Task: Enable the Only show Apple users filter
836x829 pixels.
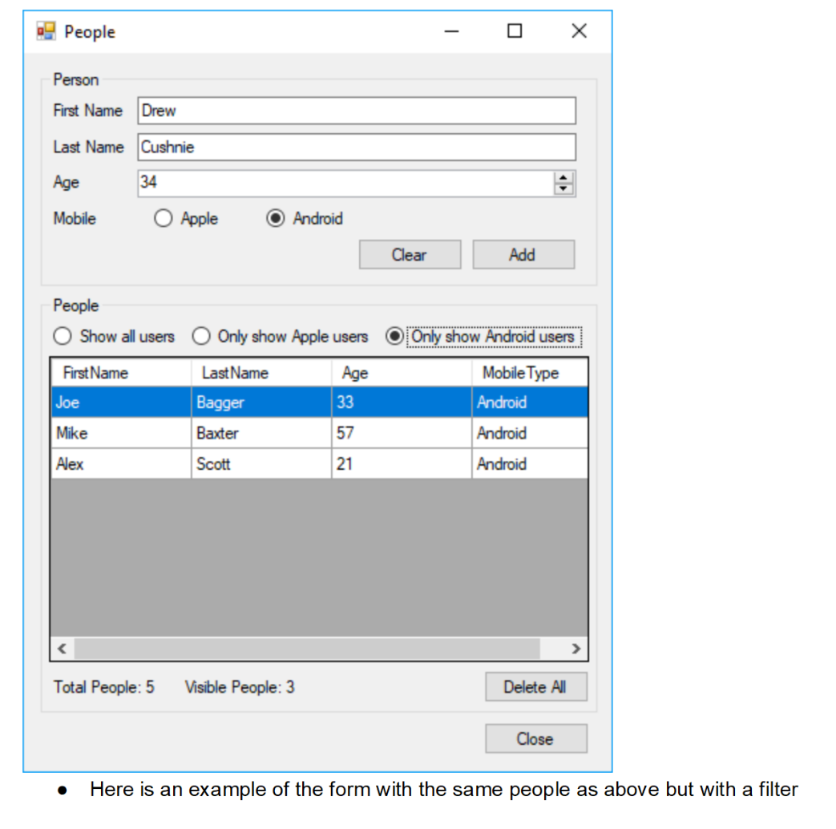Action: tap(201, 336)
